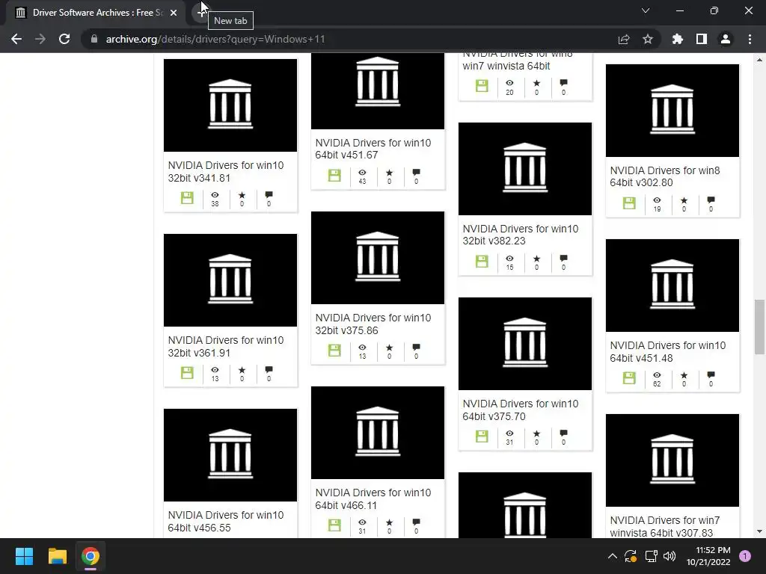Open NVIDIA Drivers for win10 64bit v451.67
The width and height of the screenshot is (766, 574).
pos(373,149)
